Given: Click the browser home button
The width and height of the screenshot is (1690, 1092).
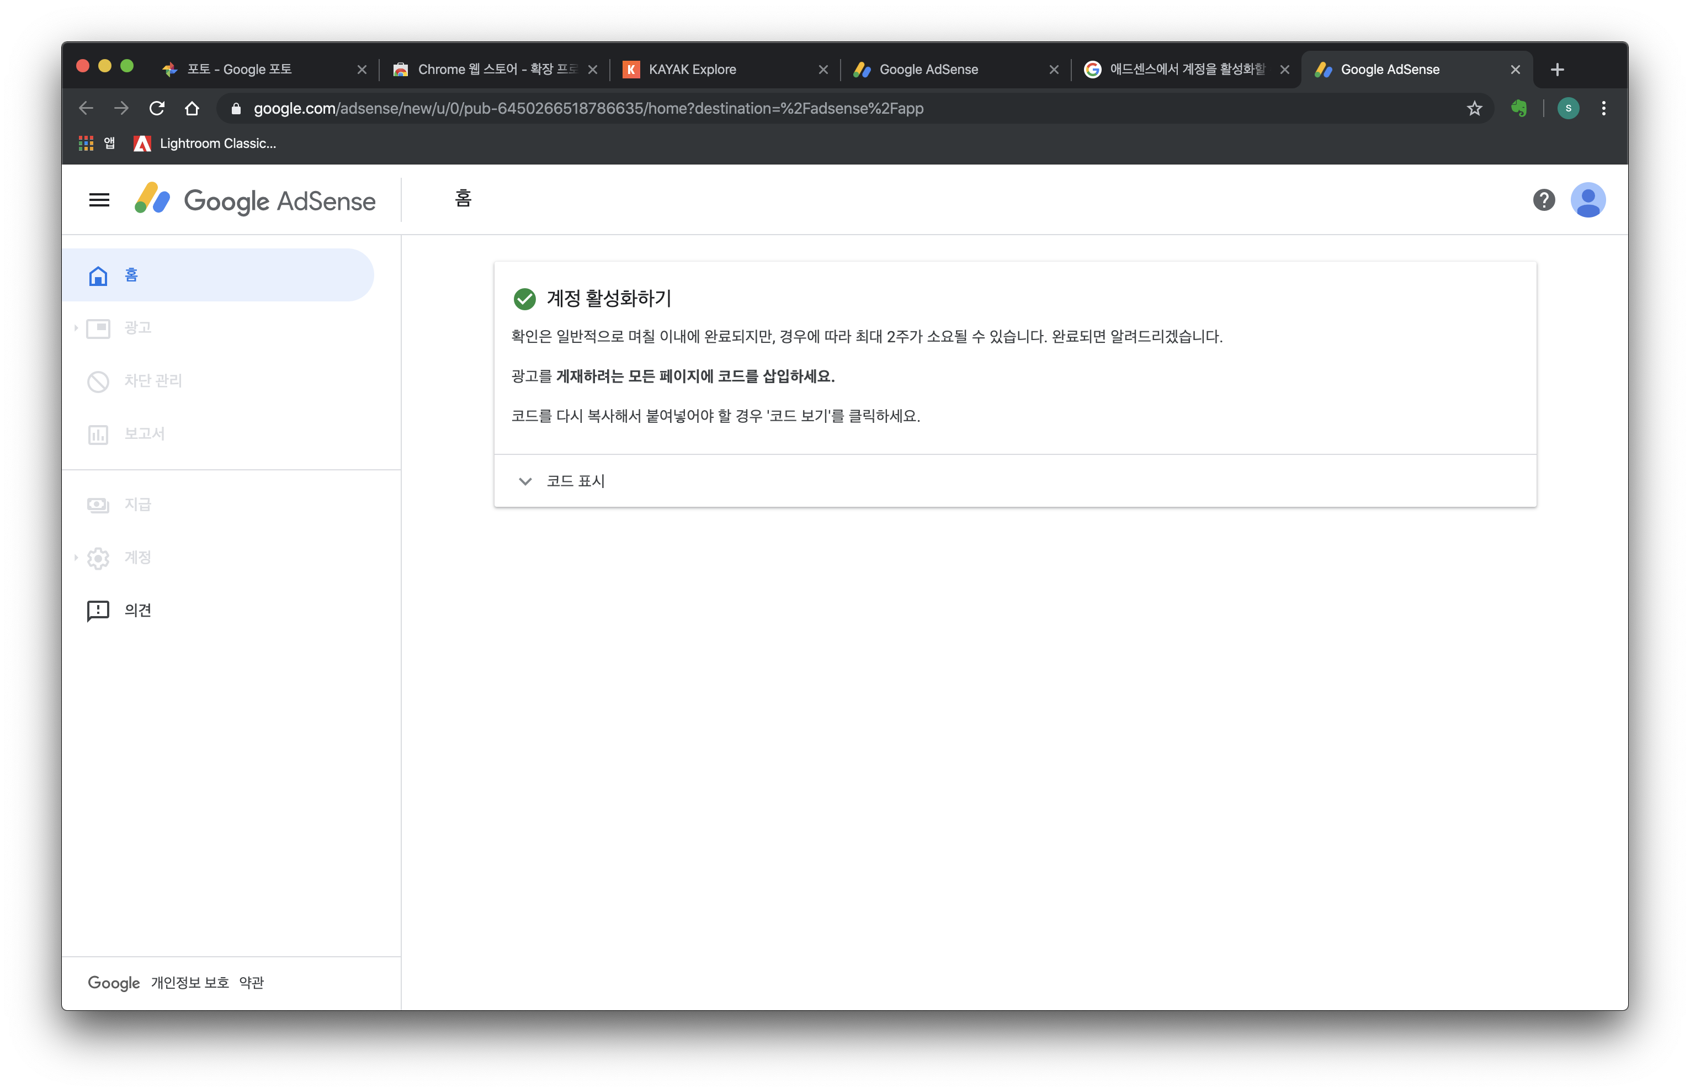Looking at the screenshot, I should 192,109.
